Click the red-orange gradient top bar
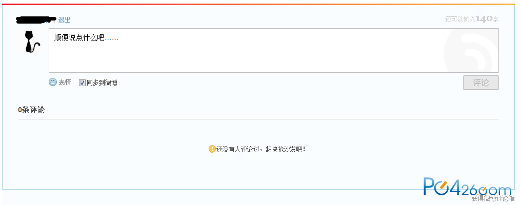The width and height of the screenshot is (521, 205). 258,4
